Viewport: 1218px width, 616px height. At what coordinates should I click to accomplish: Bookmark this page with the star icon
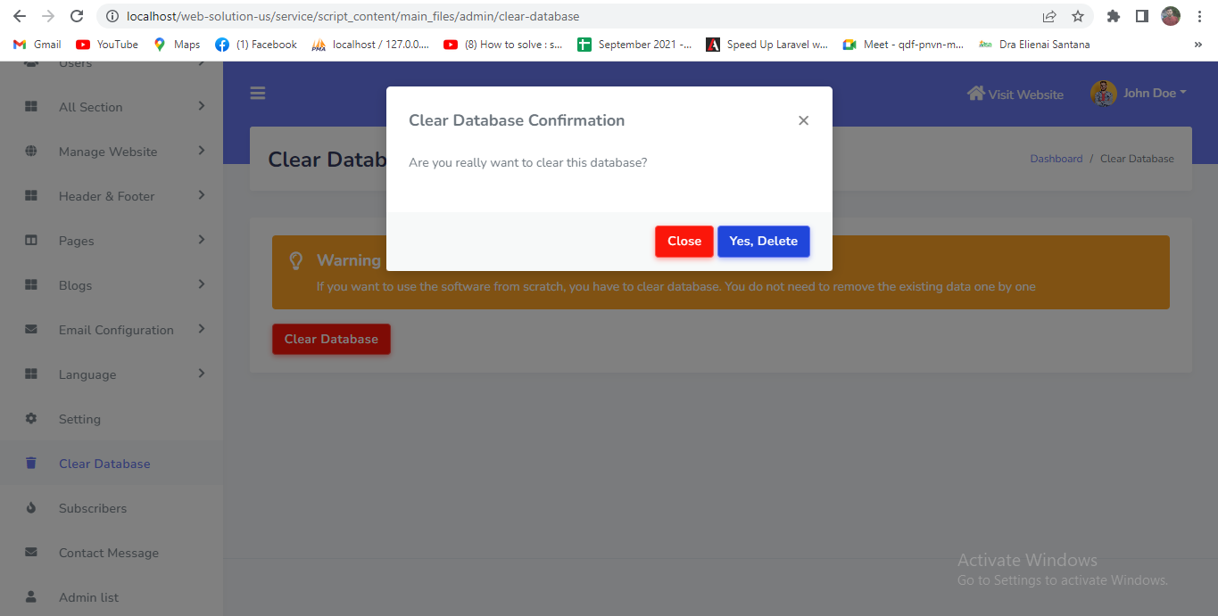[x=1078, y=16]
